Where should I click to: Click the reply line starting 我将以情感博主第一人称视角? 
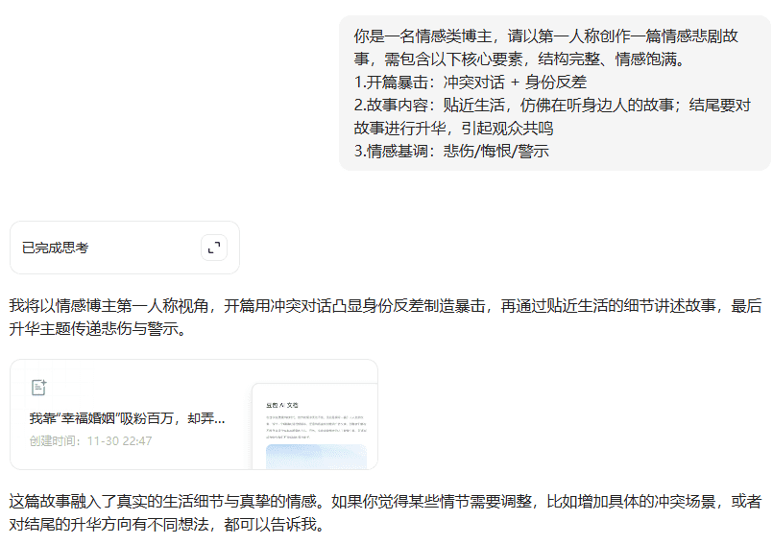pyautogui.click(x=384, y=306)
